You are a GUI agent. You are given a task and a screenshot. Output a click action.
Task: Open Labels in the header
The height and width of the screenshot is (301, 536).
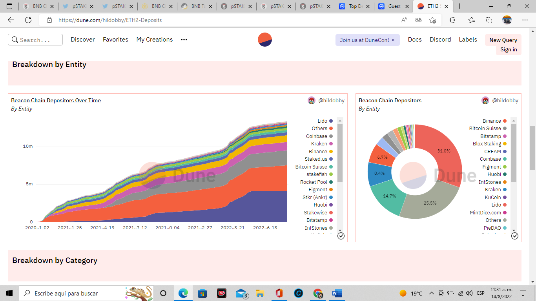click(468, 40)
